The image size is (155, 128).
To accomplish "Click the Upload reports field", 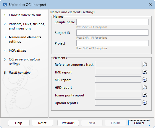I will pyautogui.click(x=118, y=102).
